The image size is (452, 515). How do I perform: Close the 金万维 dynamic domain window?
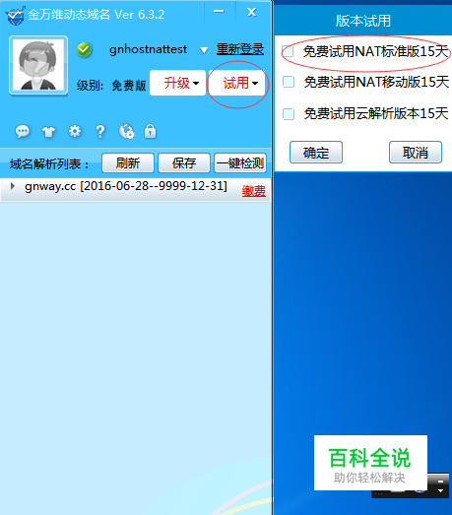click(x=252, y=12)
